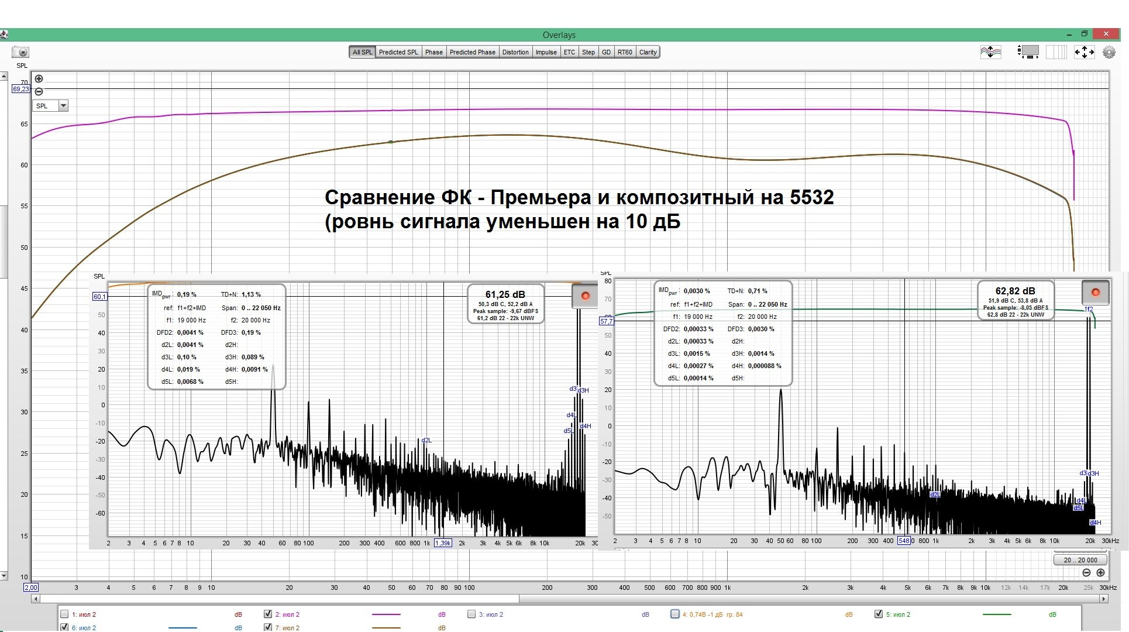Toggle the graph scrollbars icon

tap(1028, 52)
